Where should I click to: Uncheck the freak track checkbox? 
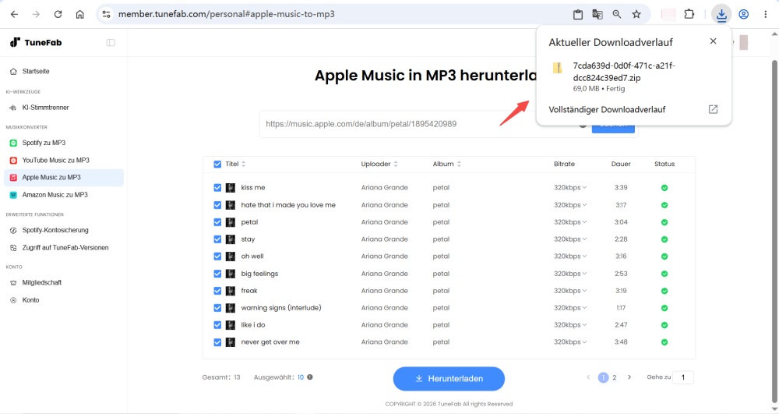coord(217,291)
